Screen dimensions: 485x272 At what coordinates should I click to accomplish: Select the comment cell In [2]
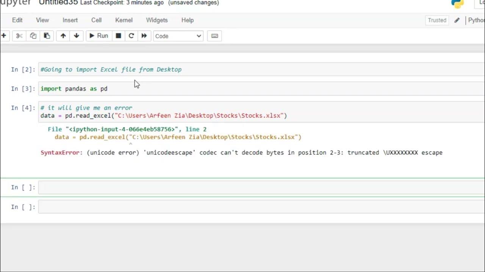(261, 70)
